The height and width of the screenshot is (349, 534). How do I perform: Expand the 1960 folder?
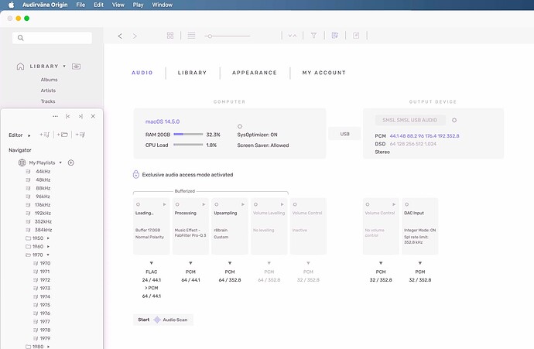pyautogui.click(x=48, y=247)
